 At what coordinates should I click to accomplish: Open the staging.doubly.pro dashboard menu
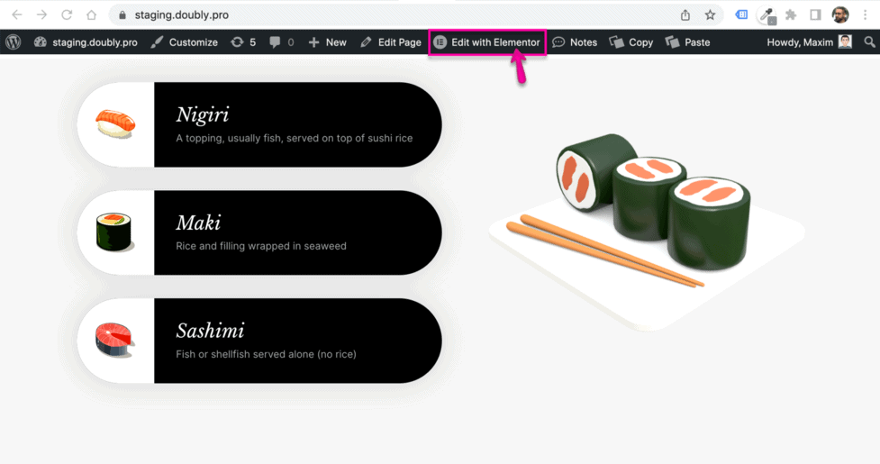[86, 42]
